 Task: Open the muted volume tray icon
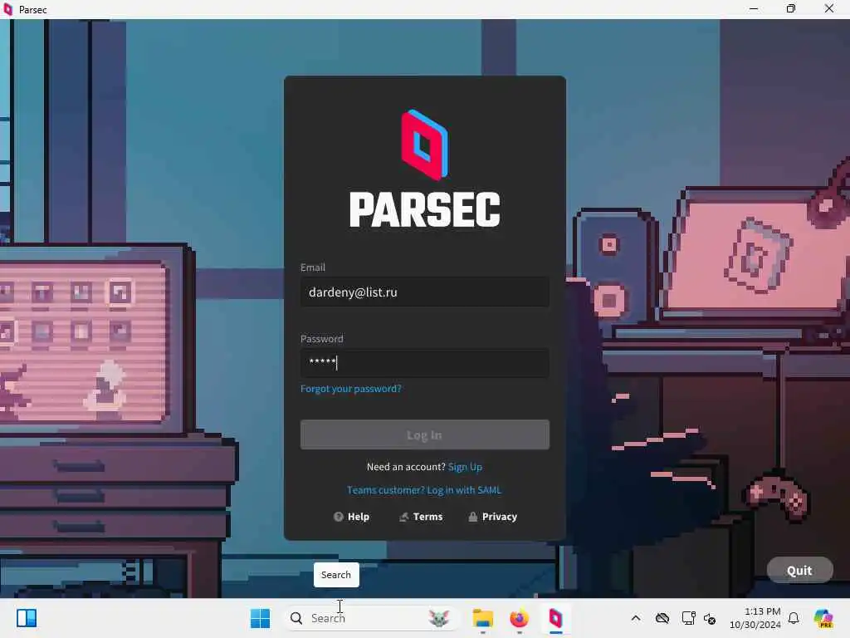[711, 618]
